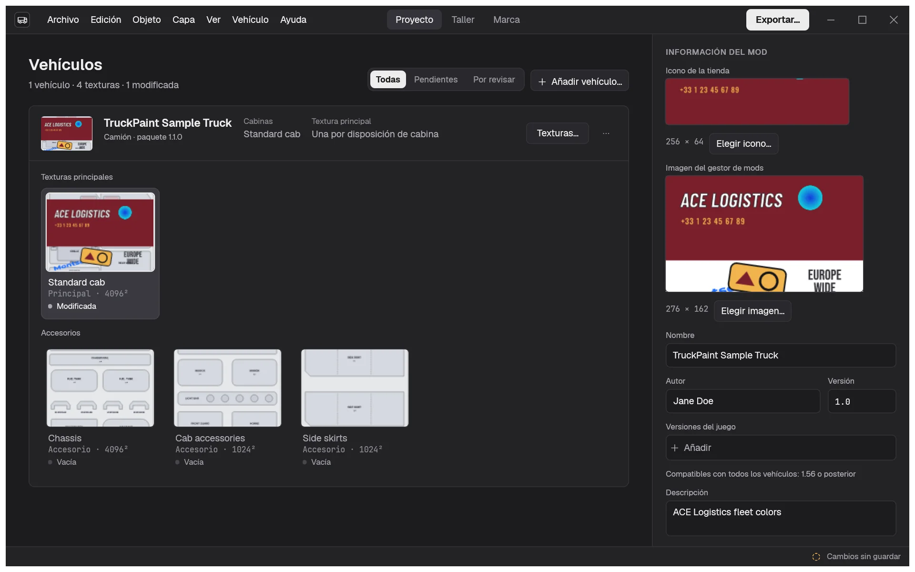This screenshot has height=572, width=915.
Task: Select the Pendientes filter
Action: [436, 80]
